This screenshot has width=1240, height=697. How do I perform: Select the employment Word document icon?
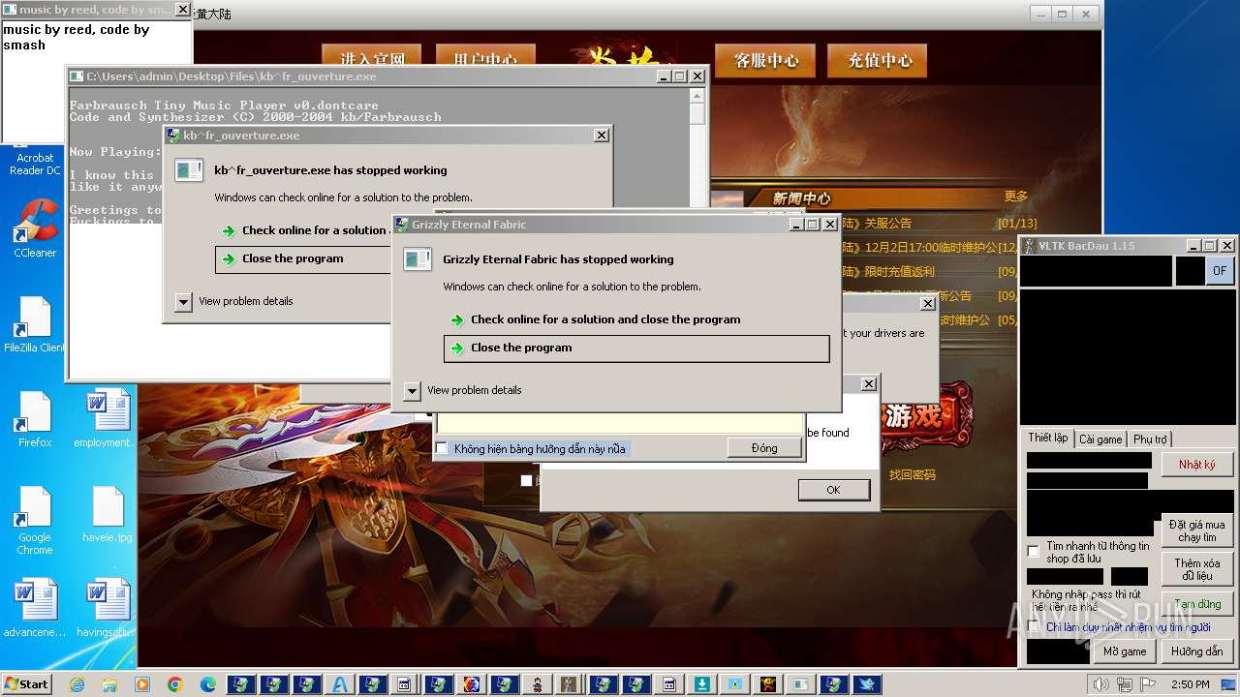[107, 420]
